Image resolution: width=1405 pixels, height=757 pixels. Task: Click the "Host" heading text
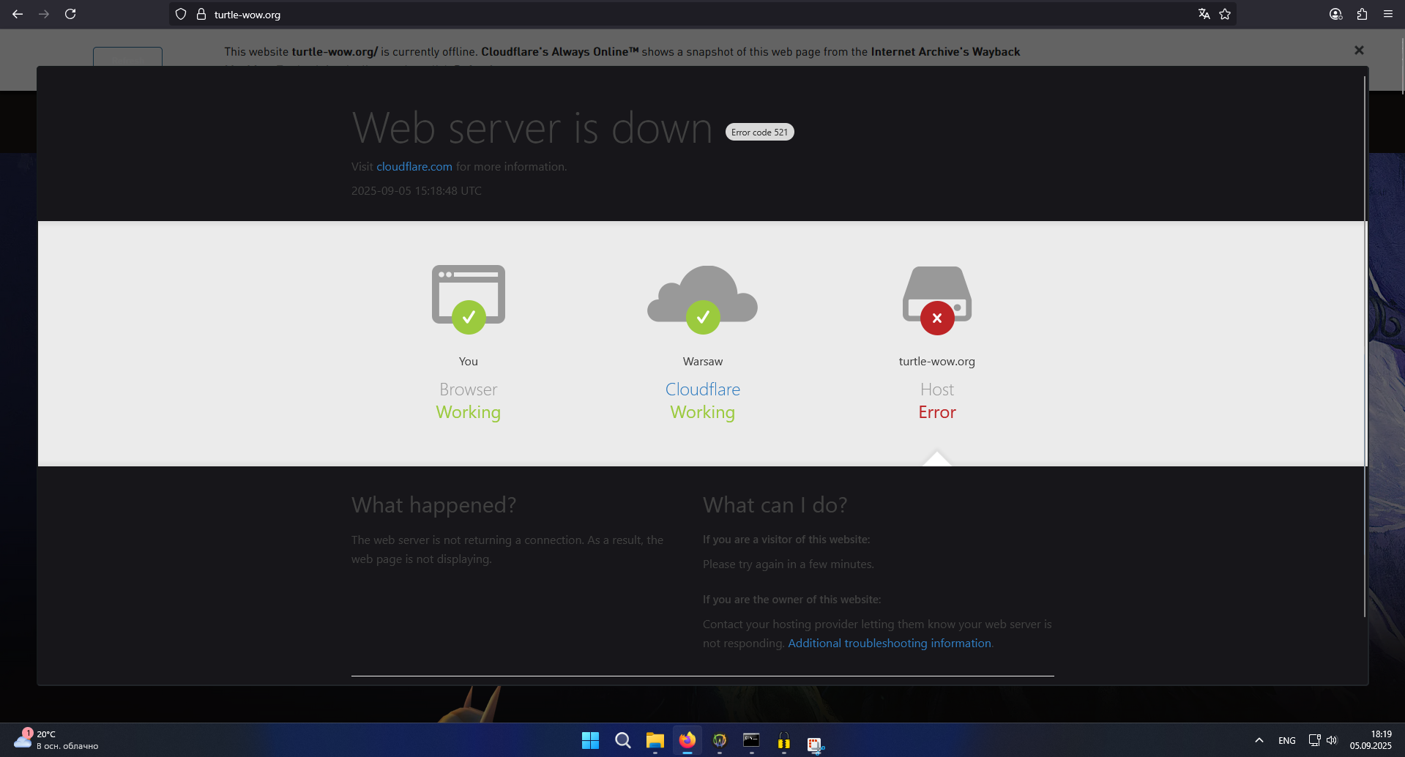click(937, 389)
